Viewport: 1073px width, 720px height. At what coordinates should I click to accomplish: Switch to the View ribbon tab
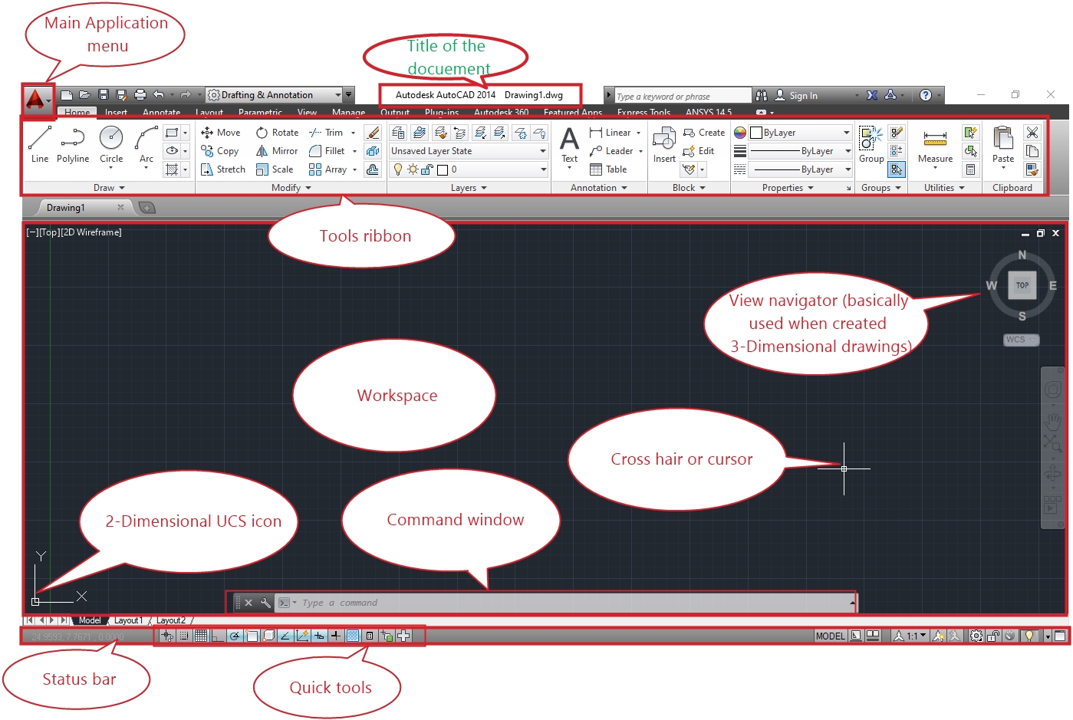click(307, 112)
